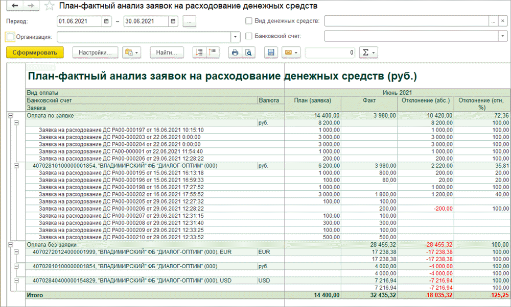Screen dimensions: 511x307
Task: Enable the Организация filter checkbox
Action: (x=10, y=37)
